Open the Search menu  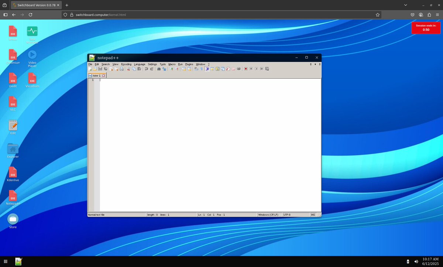[x=106, y=64]
